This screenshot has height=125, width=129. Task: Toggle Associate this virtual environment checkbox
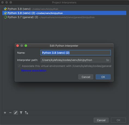click(x=19, y=66)
